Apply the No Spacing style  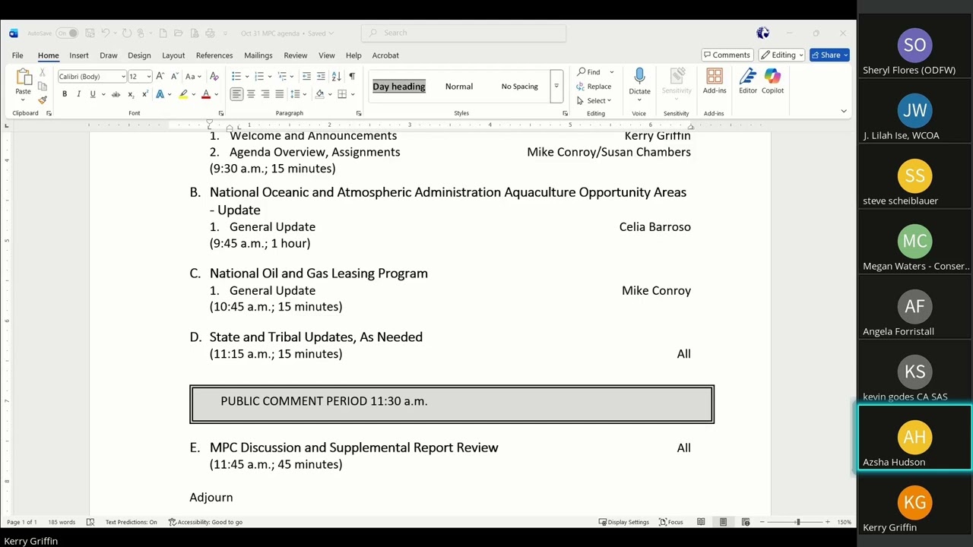click(x=520, y=87)
